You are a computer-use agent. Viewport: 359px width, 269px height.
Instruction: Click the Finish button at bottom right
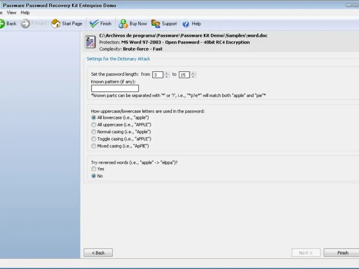click(341, 253)
